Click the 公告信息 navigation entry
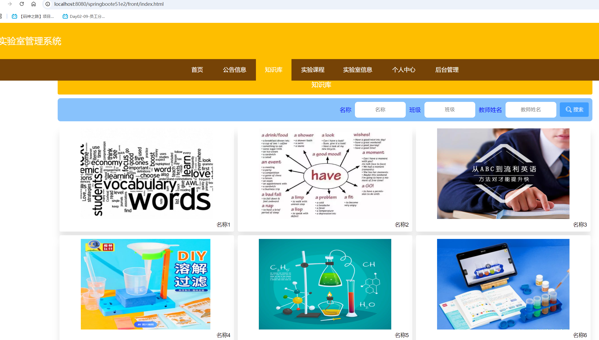The image size is (599, 340). 234,70
